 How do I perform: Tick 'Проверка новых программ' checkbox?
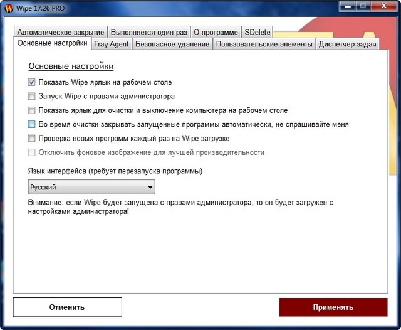coord(32,138)
